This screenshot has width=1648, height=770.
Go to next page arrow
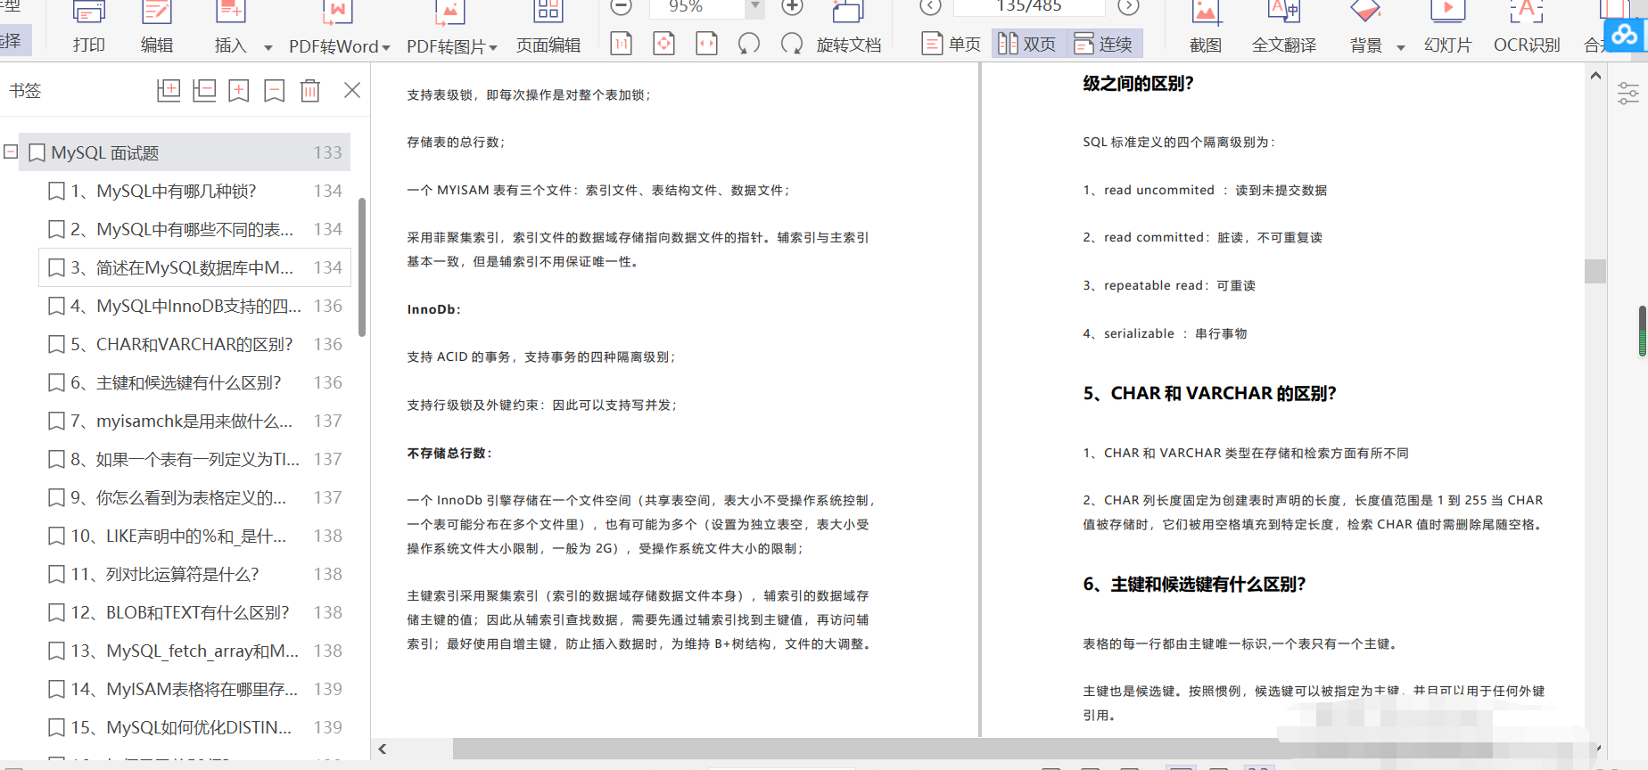[1128, 7]
